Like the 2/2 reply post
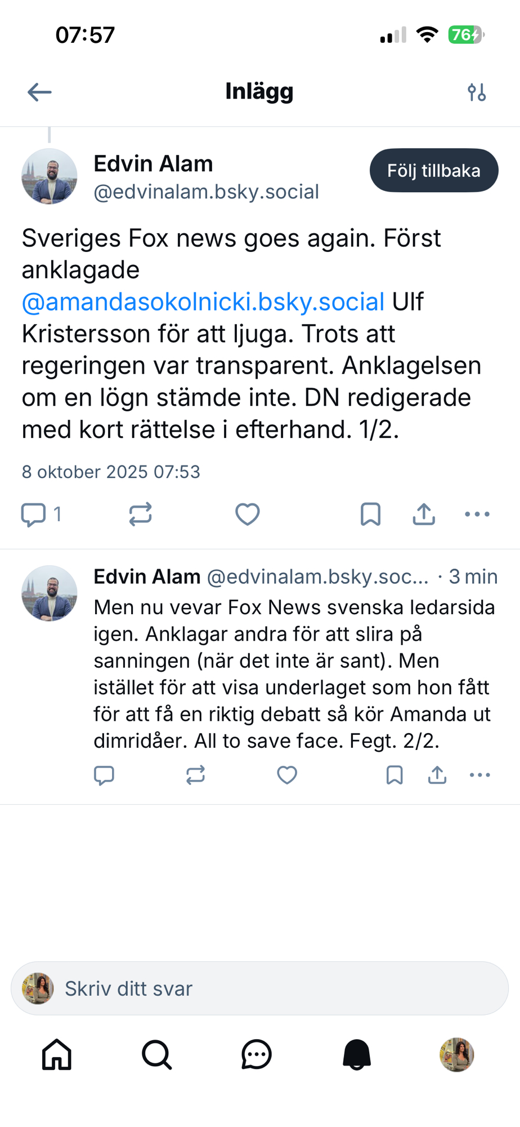The width and height of the screenshot is (520, 1127). (287, 775)
